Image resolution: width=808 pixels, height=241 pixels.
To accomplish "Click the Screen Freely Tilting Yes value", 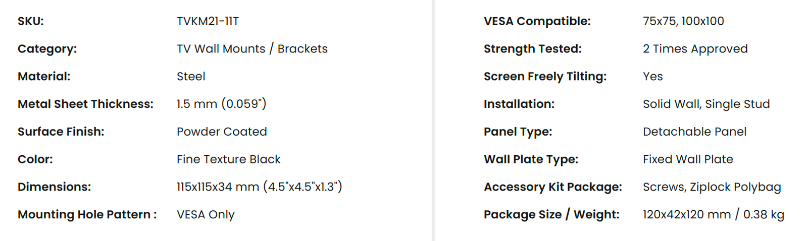I will 652,77.
